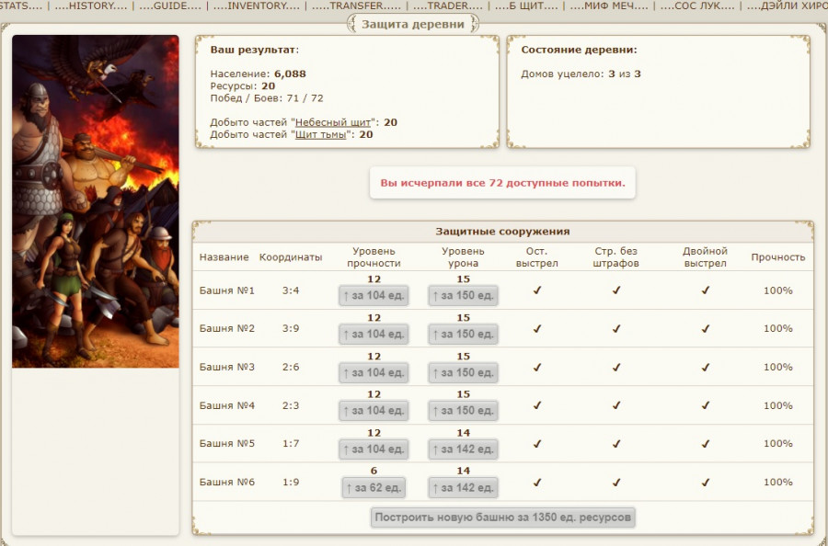This screenshot has height=546, width=828.
Task: Click Ост. выстрел checkmark for Башня №3
Action: (x=537, y=367)
